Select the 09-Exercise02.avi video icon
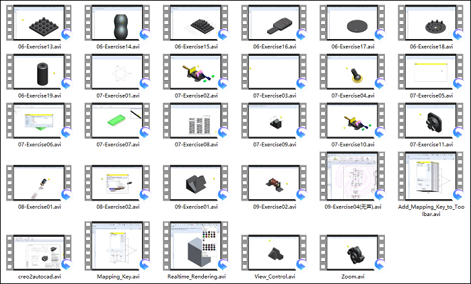471x284 pixels. (275, 183)
